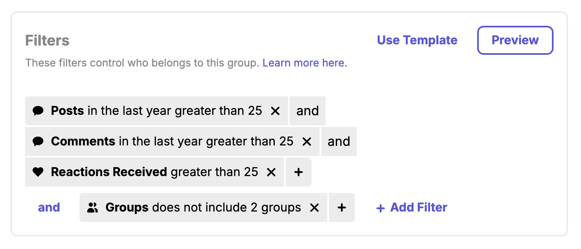Toggle the 'and' operator after Posts filter

[x=307, y=111]
